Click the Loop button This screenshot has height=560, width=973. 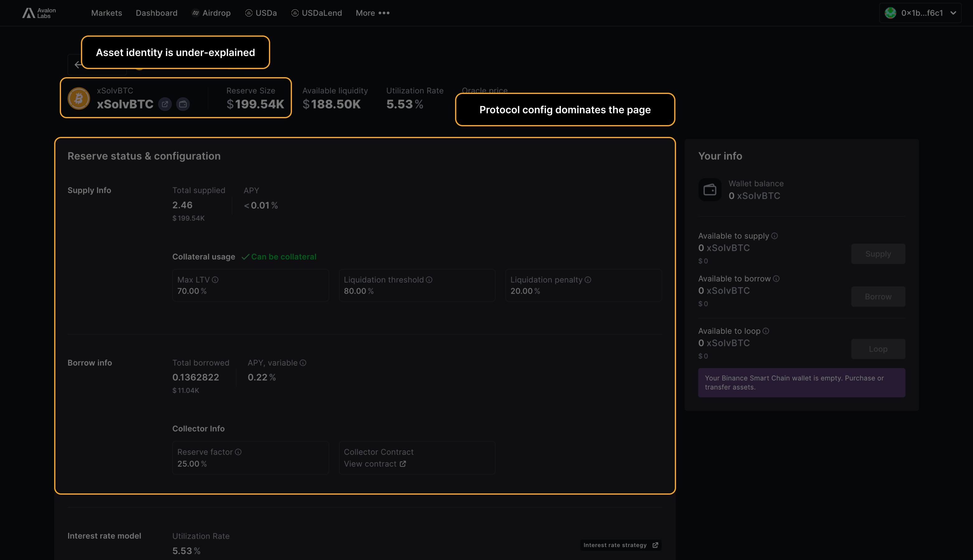click(878, 349)
